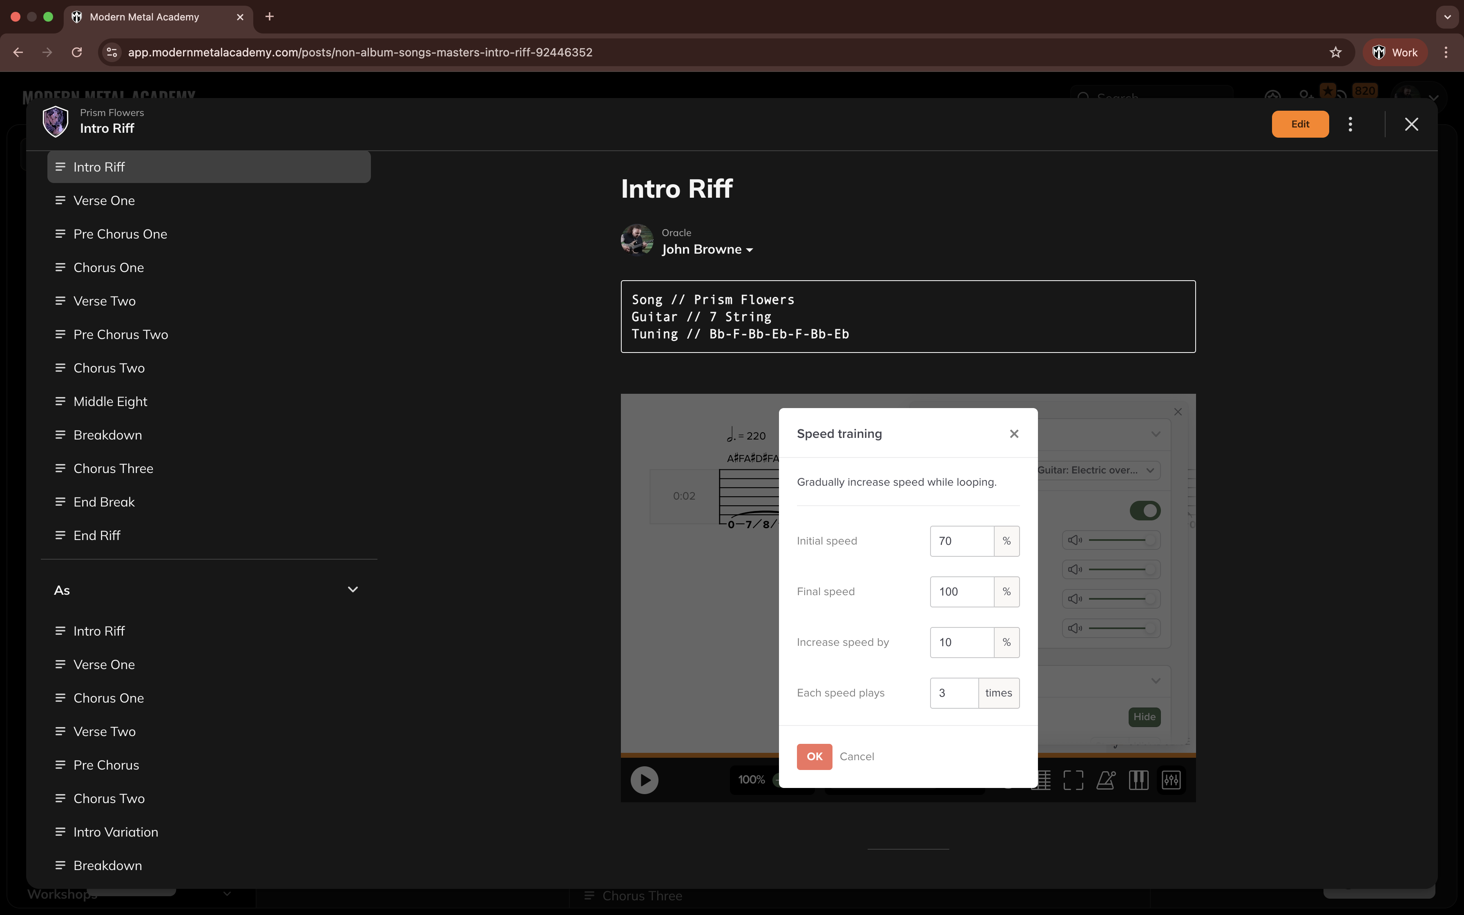Click the orange Edit button
Screen dimensions: 1464x915
tap(1300, 124)
